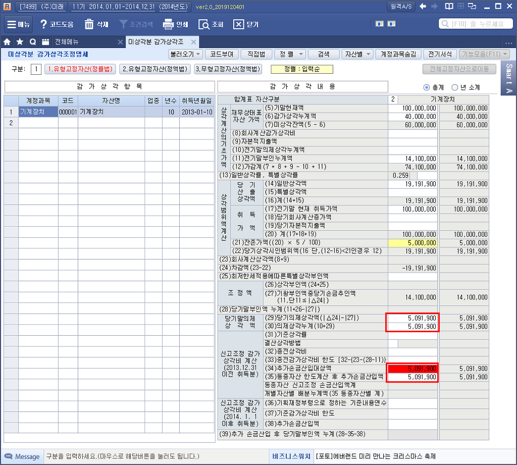Close the 미상각분 감가상각조 tab

193,42
